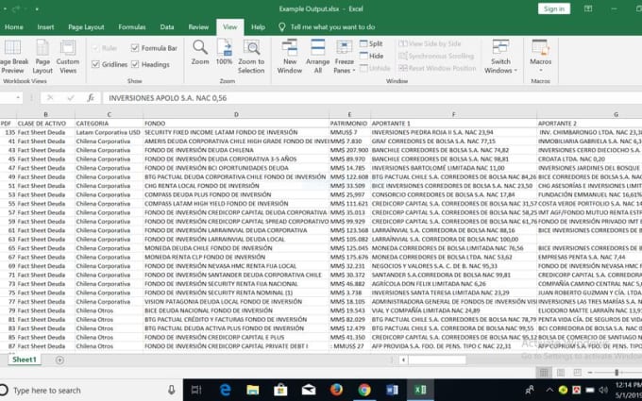Select Page Break Preview in status bar

(577, 373)
